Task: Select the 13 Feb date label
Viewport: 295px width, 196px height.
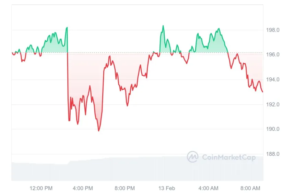Action: pos(166,188)
